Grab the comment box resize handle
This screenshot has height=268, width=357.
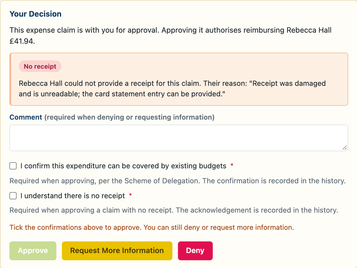(x=344, y=148)
